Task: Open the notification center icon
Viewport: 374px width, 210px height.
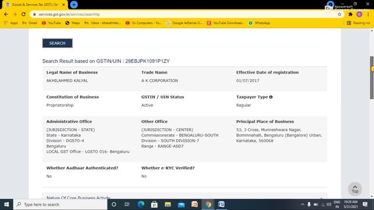Action: coord(365,204)
